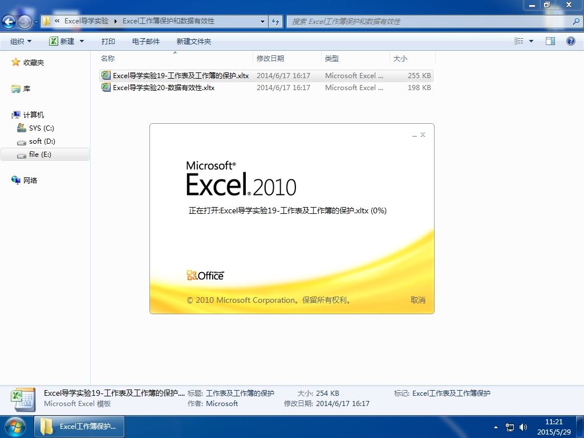The width and height of the screenshot is (584, 438).
Task: Click 打印 on the toolbar
Action: 108,41
